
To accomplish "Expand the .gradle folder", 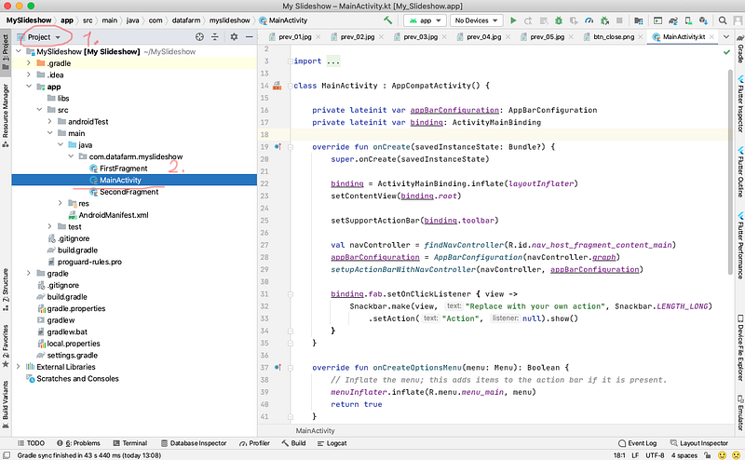I will tap(29, 63).
